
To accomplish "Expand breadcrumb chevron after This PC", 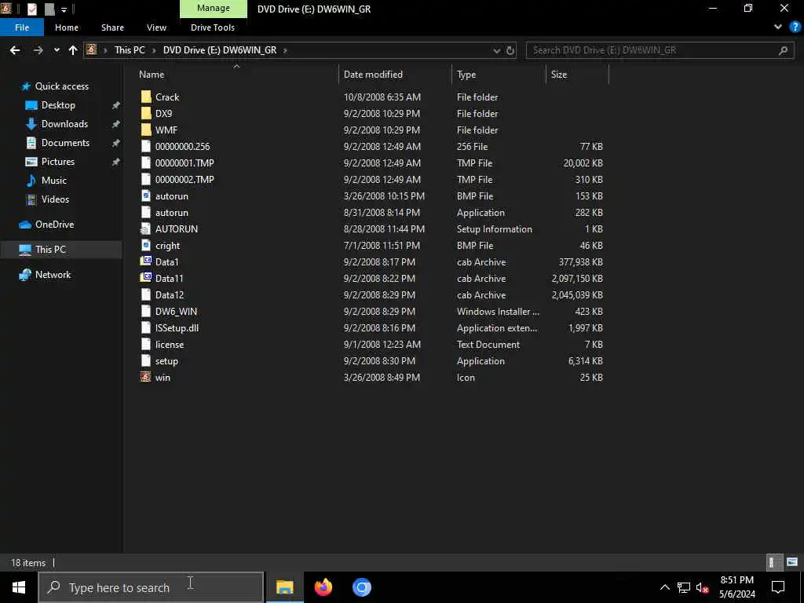I will [154, 50].
